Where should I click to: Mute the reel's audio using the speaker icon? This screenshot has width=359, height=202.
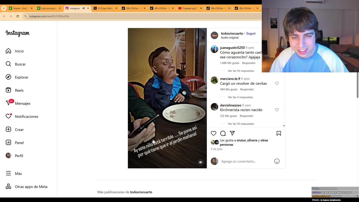pos(201,162)
